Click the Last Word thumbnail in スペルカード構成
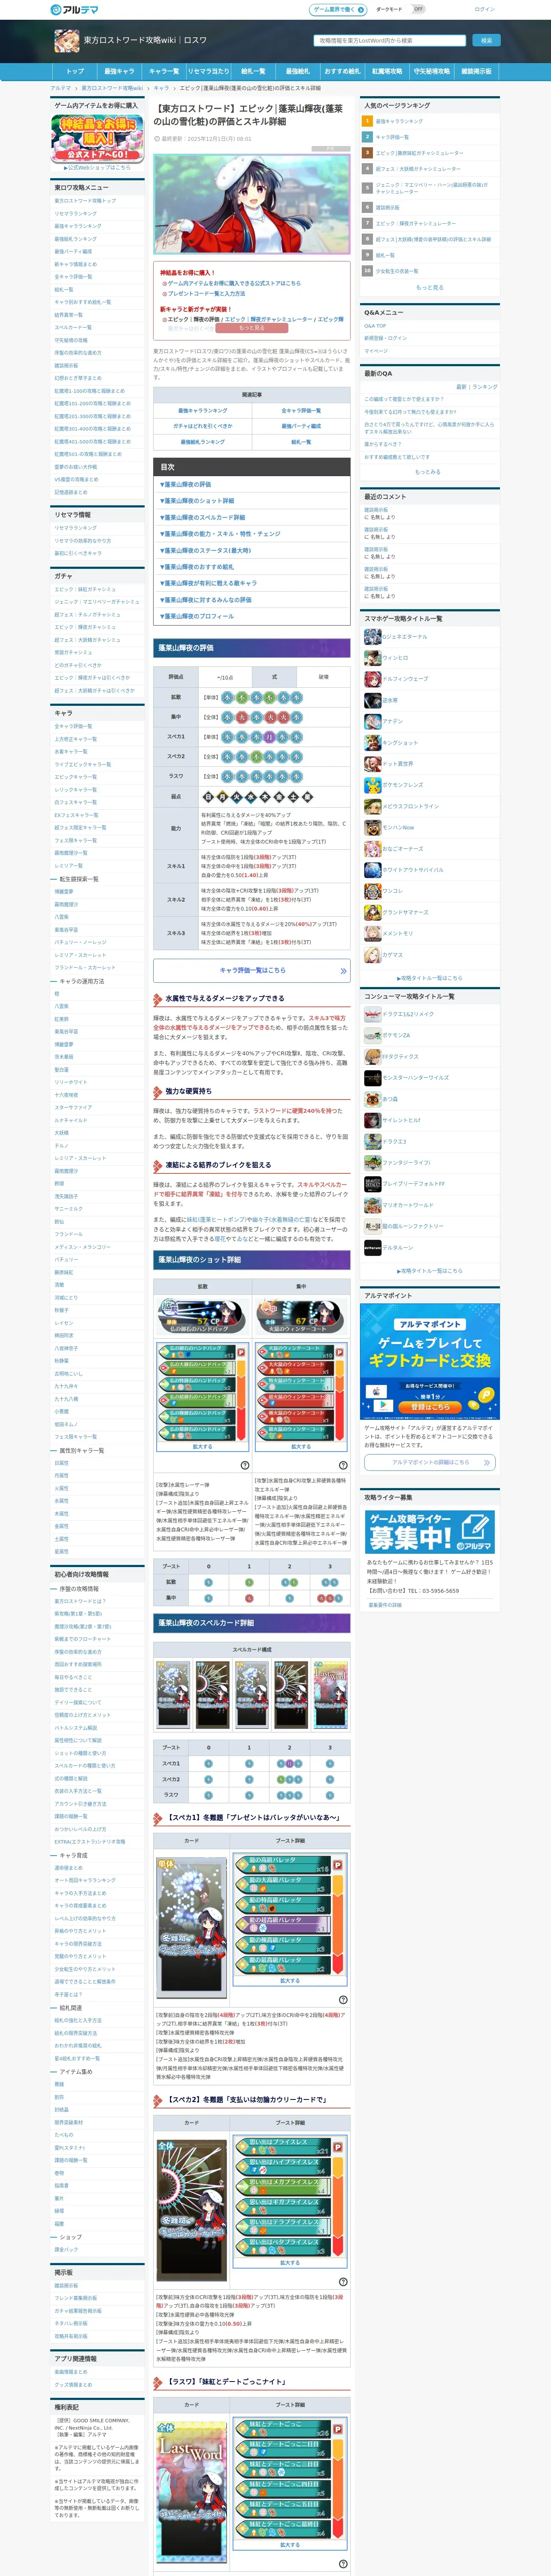The height and width of the screenshot is (2576, 551). click(x=331, y=1694)
